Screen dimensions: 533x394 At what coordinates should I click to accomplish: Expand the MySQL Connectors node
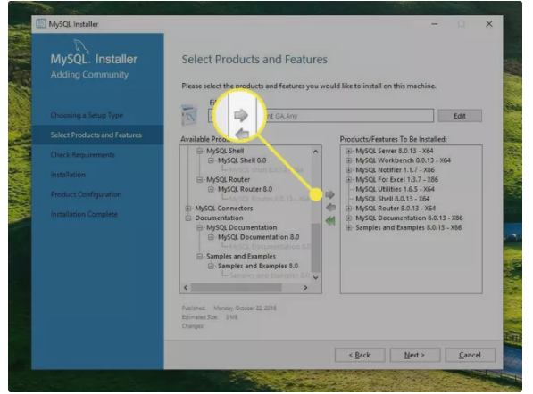point(188,209)
